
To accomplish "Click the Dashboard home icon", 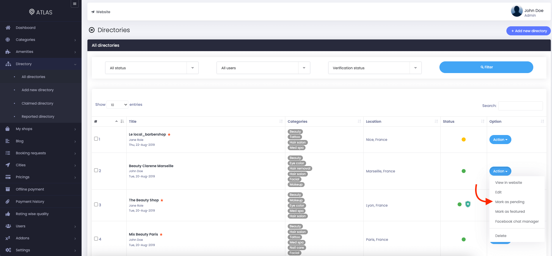I will point(8,28).
